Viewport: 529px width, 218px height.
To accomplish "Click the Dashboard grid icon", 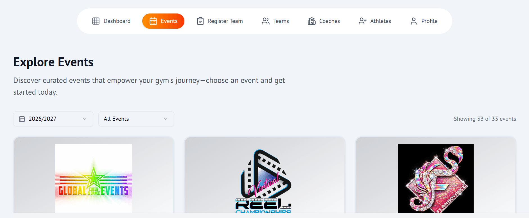I will coord(96,21).
